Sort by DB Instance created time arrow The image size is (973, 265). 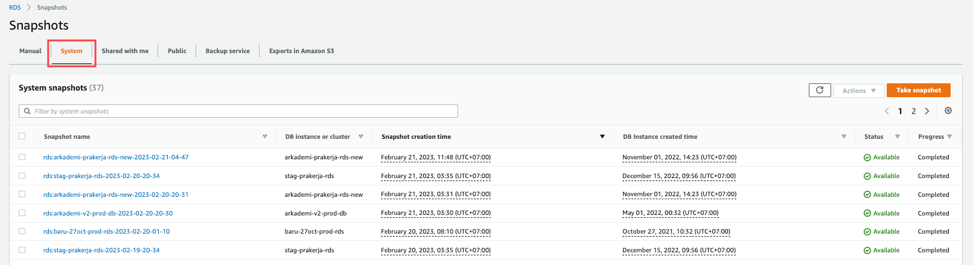coord(843,137)
